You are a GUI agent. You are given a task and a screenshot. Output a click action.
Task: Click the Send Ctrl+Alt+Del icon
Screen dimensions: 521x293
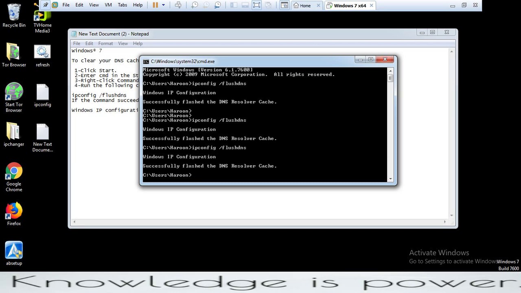point(178,5)
